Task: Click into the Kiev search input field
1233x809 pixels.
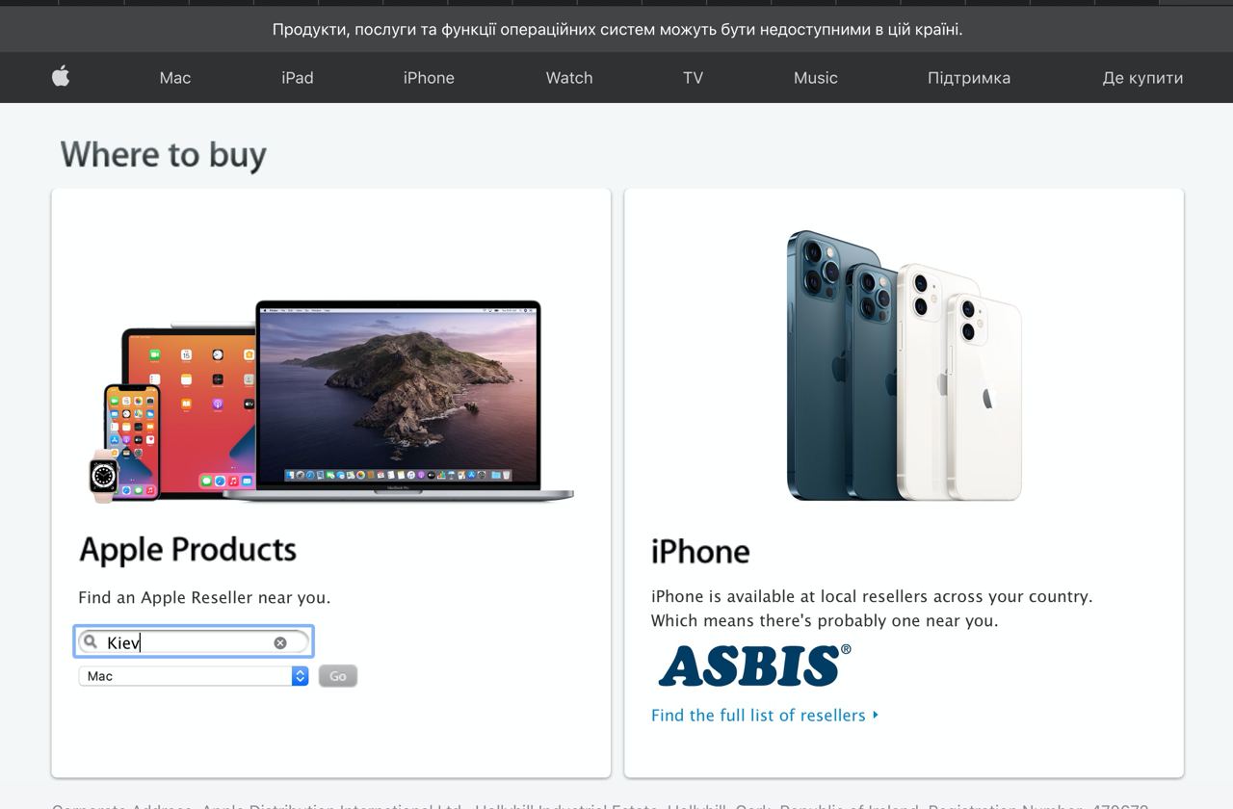Action: tap(194, 642)
